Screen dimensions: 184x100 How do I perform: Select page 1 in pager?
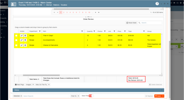pos(60,12)
